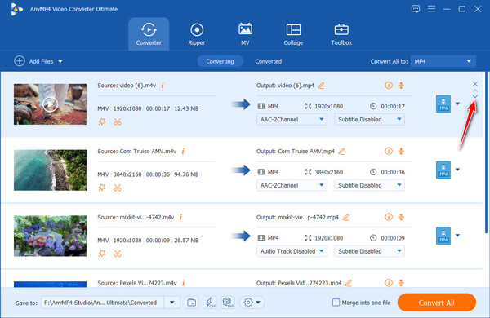Screen dimensions: 490x318
Task: Switch to the Collage tab
Action: tap(293, 34)
